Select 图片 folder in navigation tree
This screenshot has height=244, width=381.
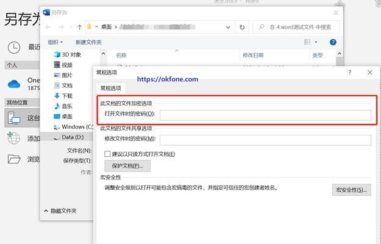tap(63, 75)
